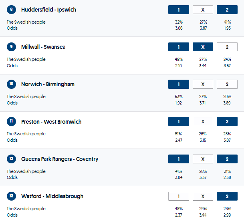Image resolution: width=244 pixels, height=223 pixels.
Task: Click match number 8 badge
Action: [x=12, y=10]
